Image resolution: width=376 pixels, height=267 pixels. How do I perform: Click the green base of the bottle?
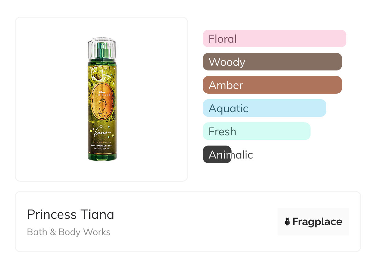102,157
